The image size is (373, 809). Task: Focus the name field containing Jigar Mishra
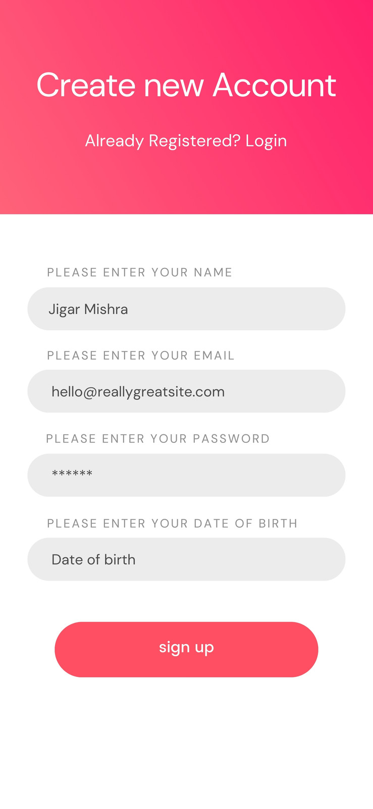[x=186, y=309]
